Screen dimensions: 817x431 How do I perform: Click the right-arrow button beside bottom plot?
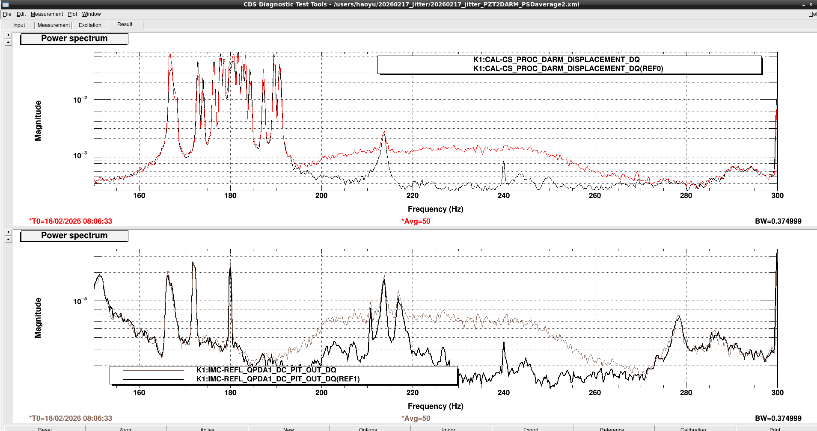(8, 232)
